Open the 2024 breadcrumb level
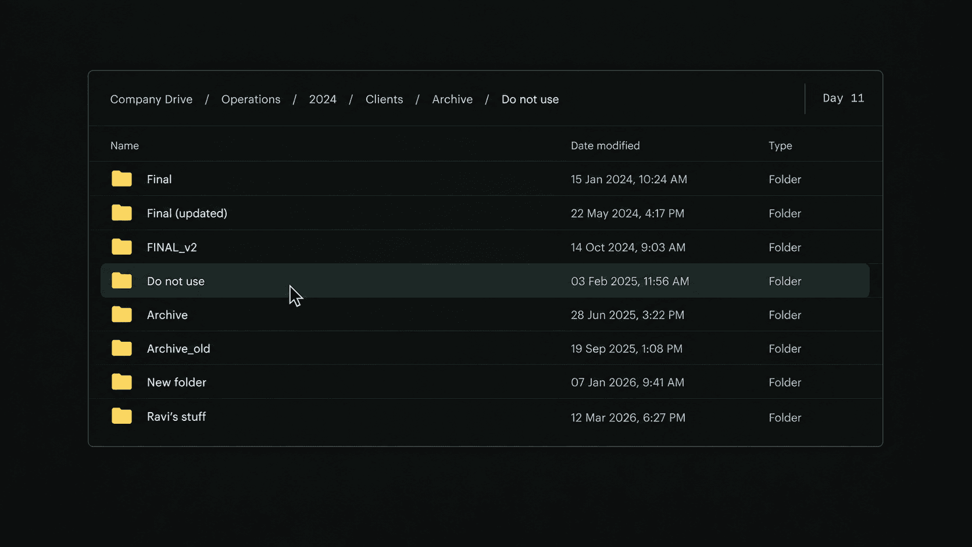The width and height of the screenshot is (972, 547). tap(323, 99)
